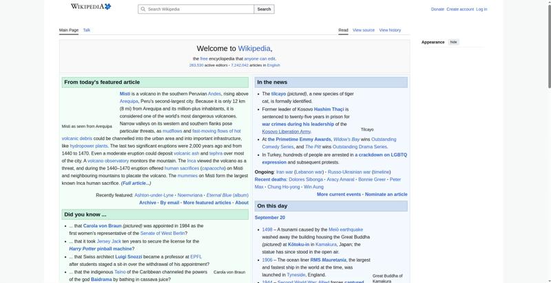This screenshot has width=551, height=283.
Task: Click the Recent deaths link
Action: click(x=271, y=179)
